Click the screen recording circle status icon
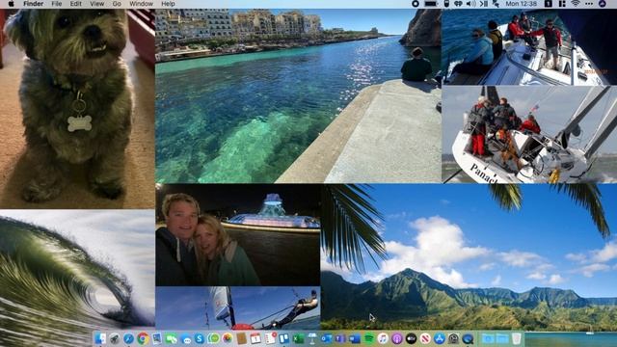The height and width of the screenshot is (347, 617). 416,4
